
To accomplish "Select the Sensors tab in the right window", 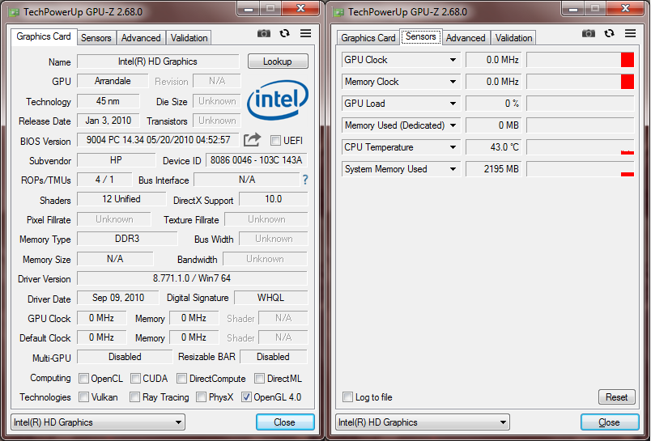I will (420, 36).
